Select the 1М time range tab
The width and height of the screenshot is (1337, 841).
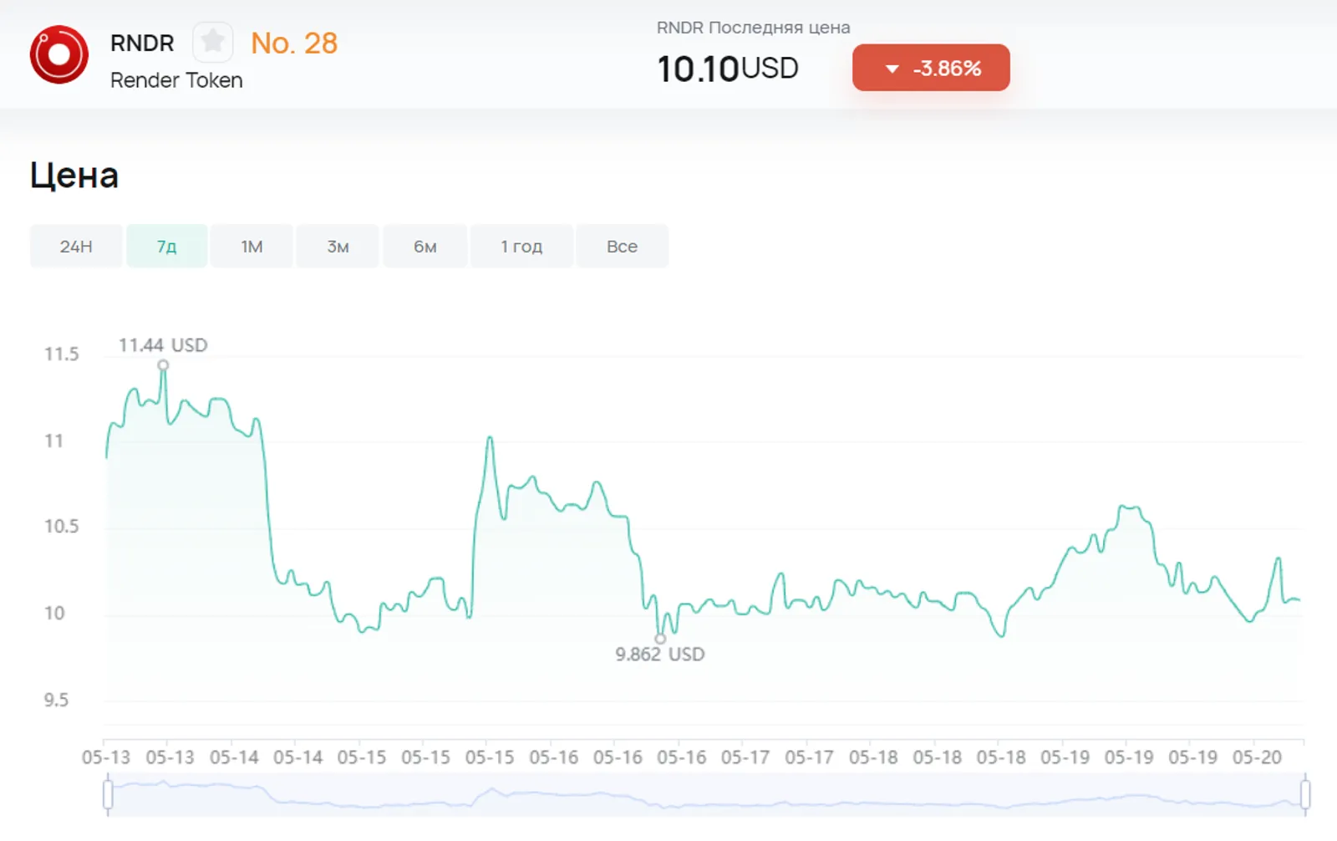252,247
